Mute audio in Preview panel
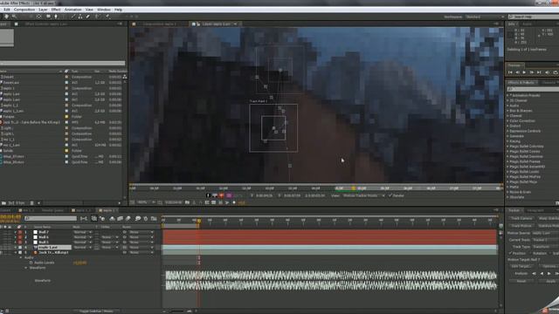 tap(548, 72)
